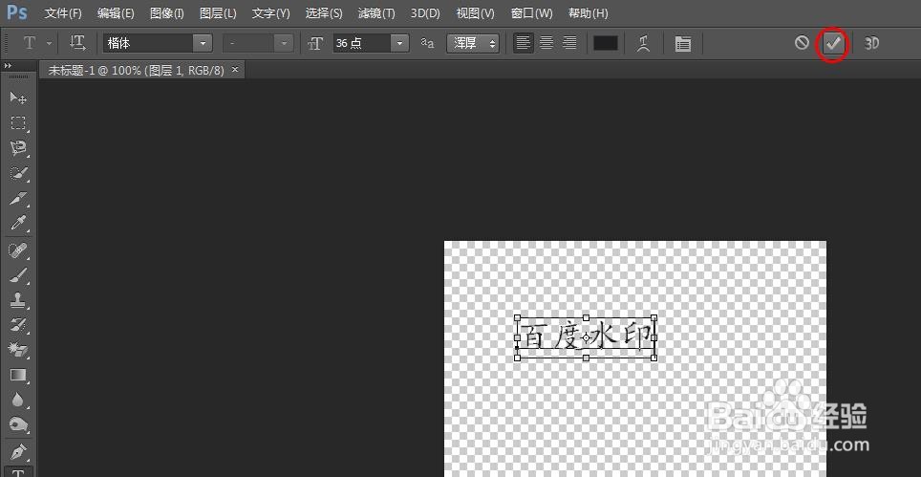
Task: Center align the text
Action: pos(546,43)
